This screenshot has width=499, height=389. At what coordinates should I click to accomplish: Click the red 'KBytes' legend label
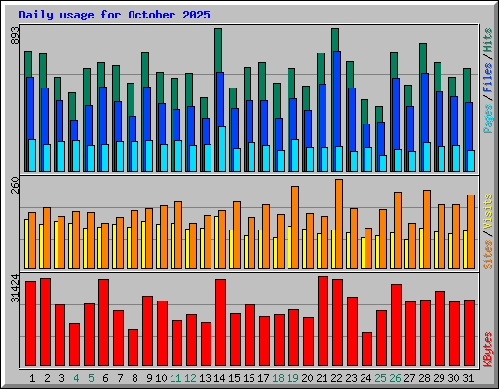click(x=488, y=349)
